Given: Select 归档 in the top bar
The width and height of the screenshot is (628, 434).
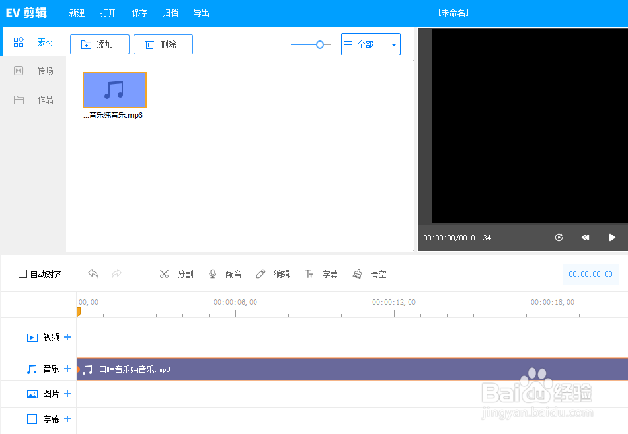Looking at the screenshot, I should click(x=170, y=13).
